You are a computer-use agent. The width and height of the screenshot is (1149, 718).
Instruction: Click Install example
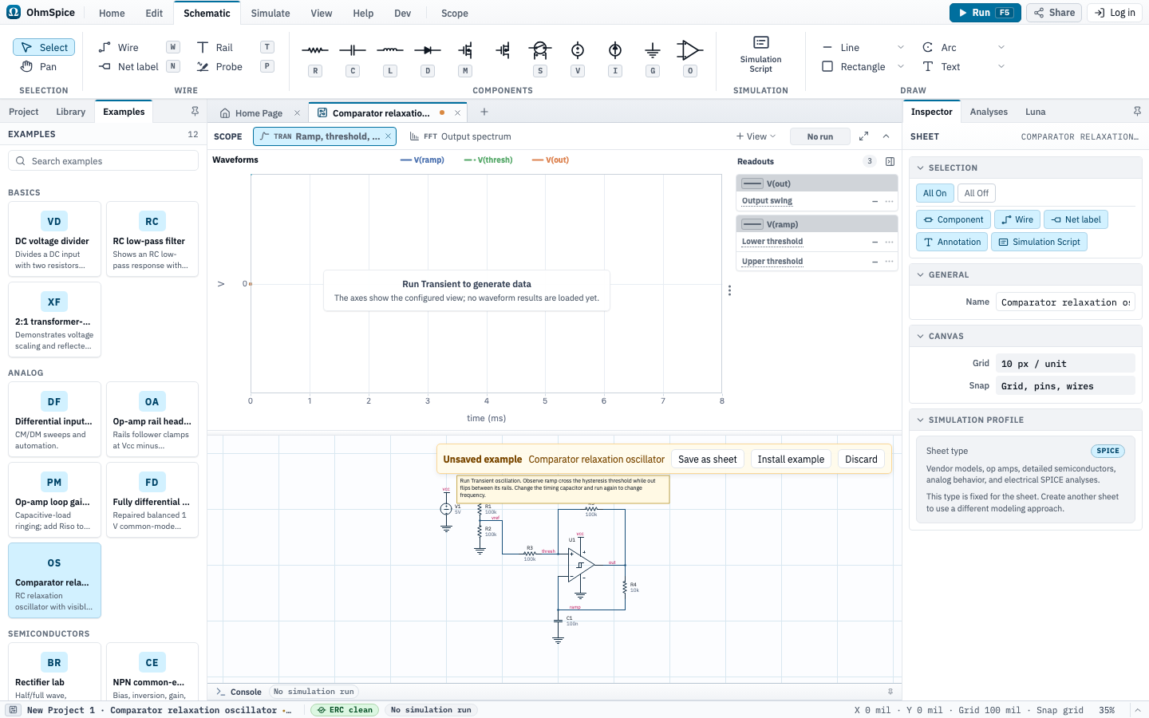click(x=791, y=460)
